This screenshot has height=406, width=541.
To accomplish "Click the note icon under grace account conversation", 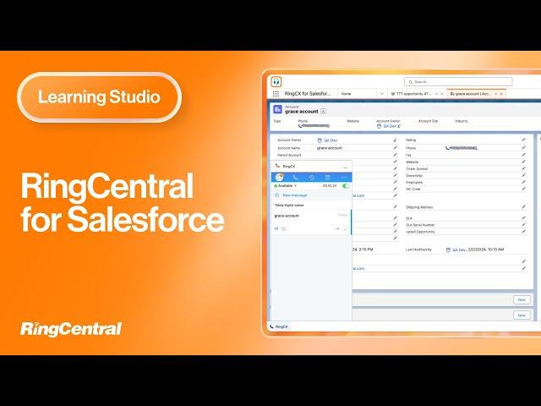I will click(x=284, y=229).
